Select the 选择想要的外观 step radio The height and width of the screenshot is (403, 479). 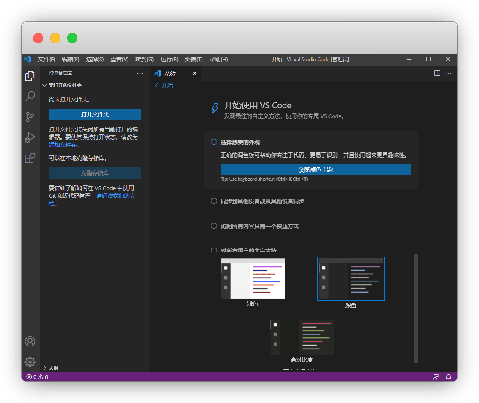pyautogui.click(x=214, y=142)
